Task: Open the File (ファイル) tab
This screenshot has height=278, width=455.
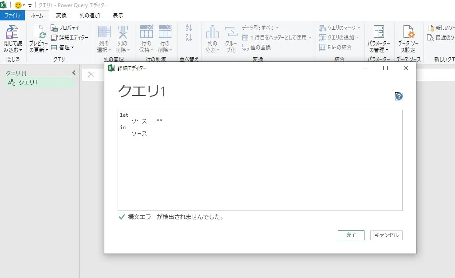Action: (12, 16)
